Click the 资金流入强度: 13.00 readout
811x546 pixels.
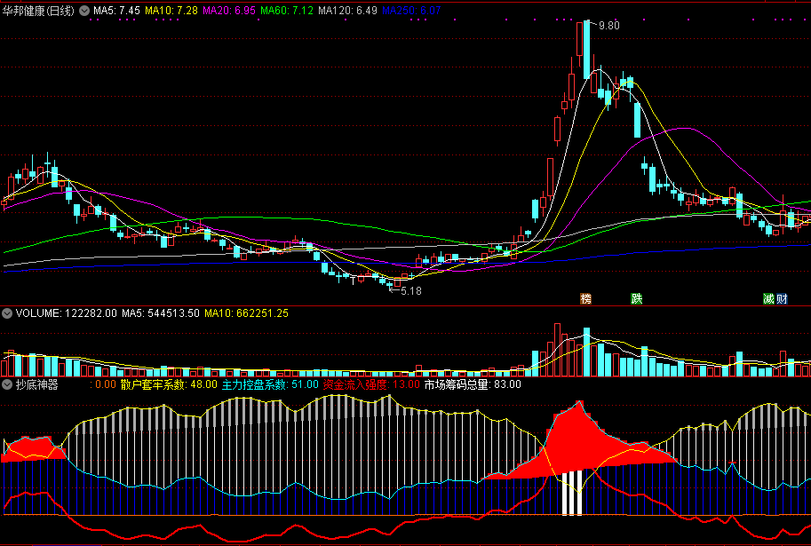tap(371, 384)
